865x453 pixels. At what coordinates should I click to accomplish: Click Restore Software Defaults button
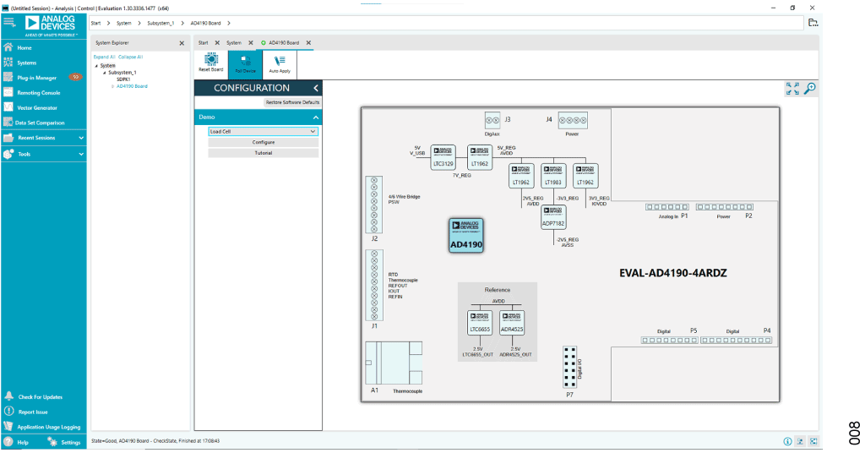tap(292, 101)
